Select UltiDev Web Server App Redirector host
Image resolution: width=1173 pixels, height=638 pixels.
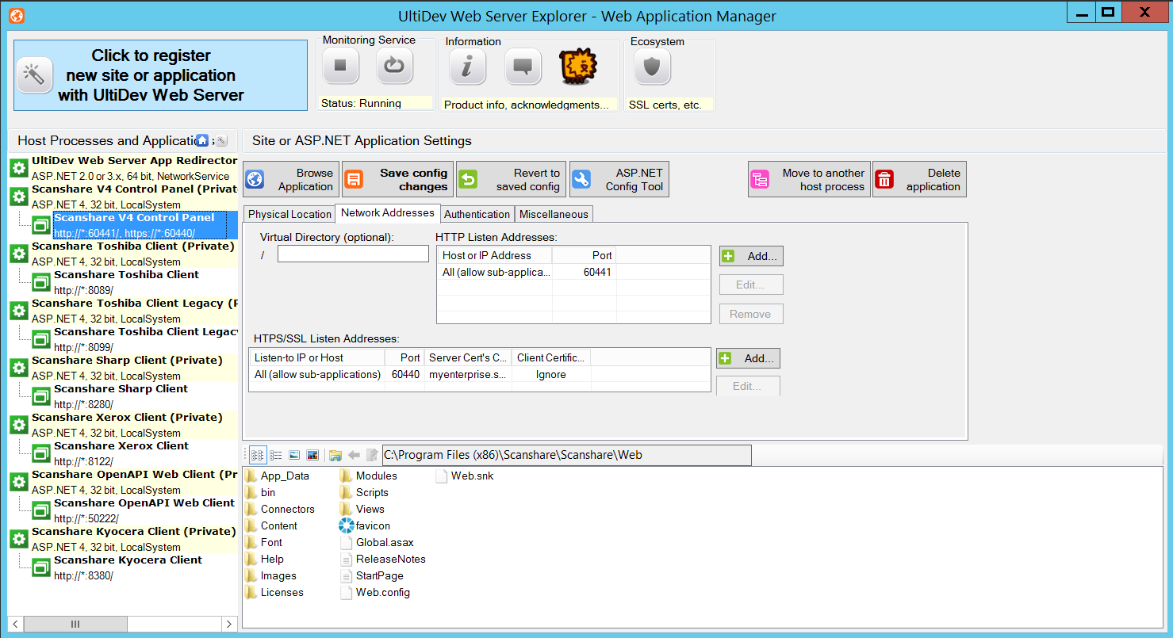click(x=123, y=168)
